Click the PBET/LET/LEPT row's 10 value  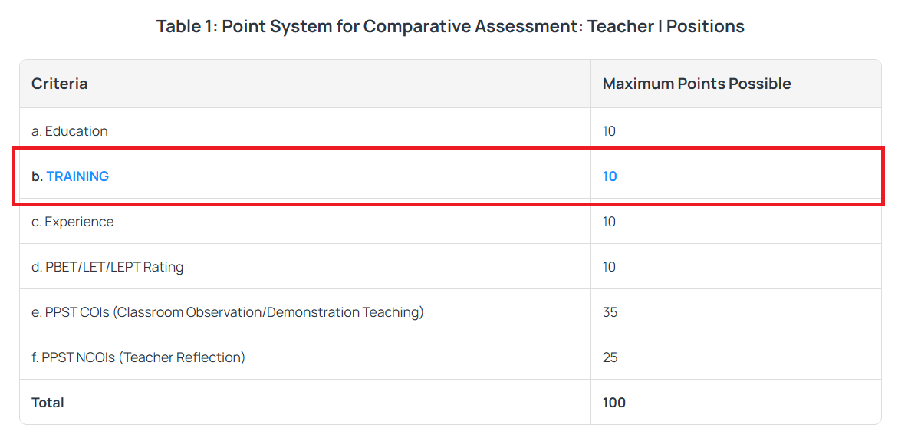tap(609, 267)
